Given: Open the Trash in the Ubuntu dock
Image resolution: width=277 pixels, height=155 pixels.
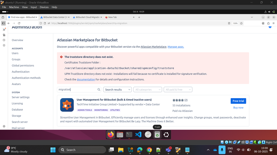Looking at the screenshot, I should [x=157, y=135].
